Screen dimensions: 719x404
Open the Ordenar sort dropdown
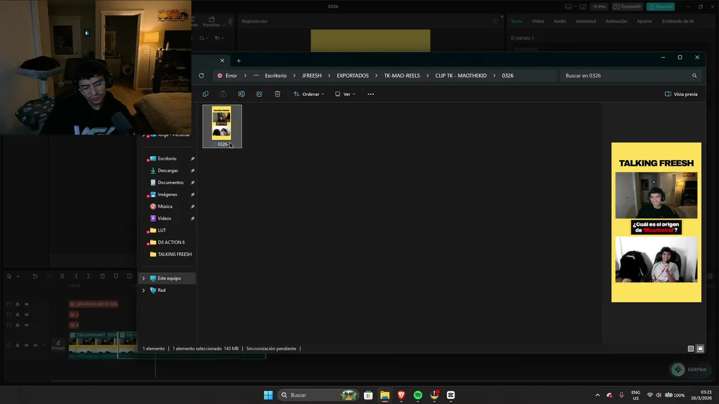[x=309, y=94]
